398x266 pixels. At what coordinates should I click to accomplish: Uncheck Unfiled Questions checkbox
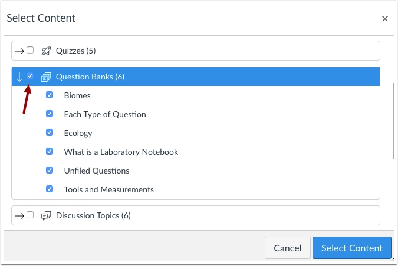tap(50, 171)
